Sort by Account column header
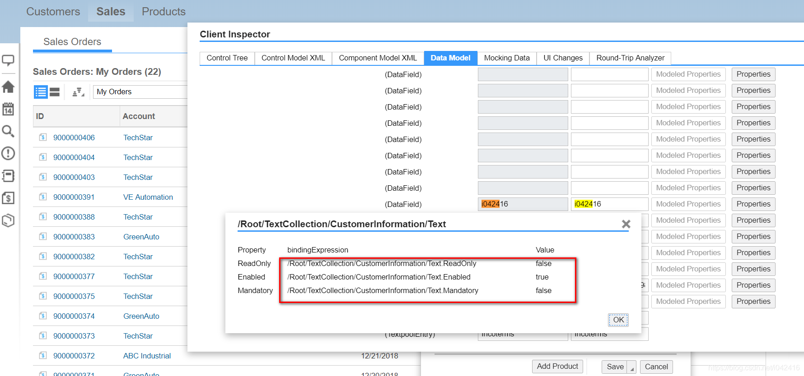 [x=154, y=116]
